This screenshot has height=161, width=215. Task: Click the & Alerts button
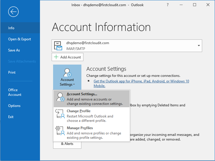[x=67, y=145]
